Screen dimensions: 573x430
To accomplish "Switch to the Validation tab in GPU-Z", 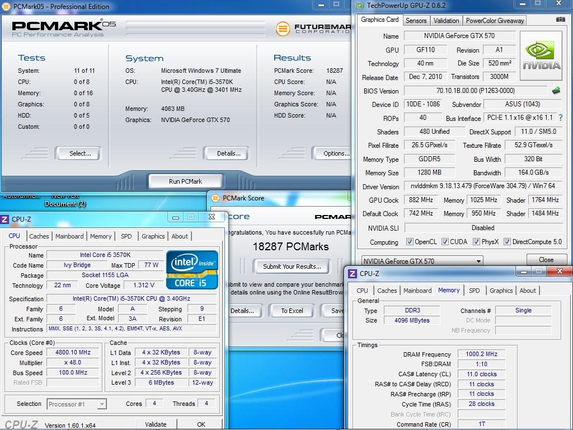I will 446,21.
